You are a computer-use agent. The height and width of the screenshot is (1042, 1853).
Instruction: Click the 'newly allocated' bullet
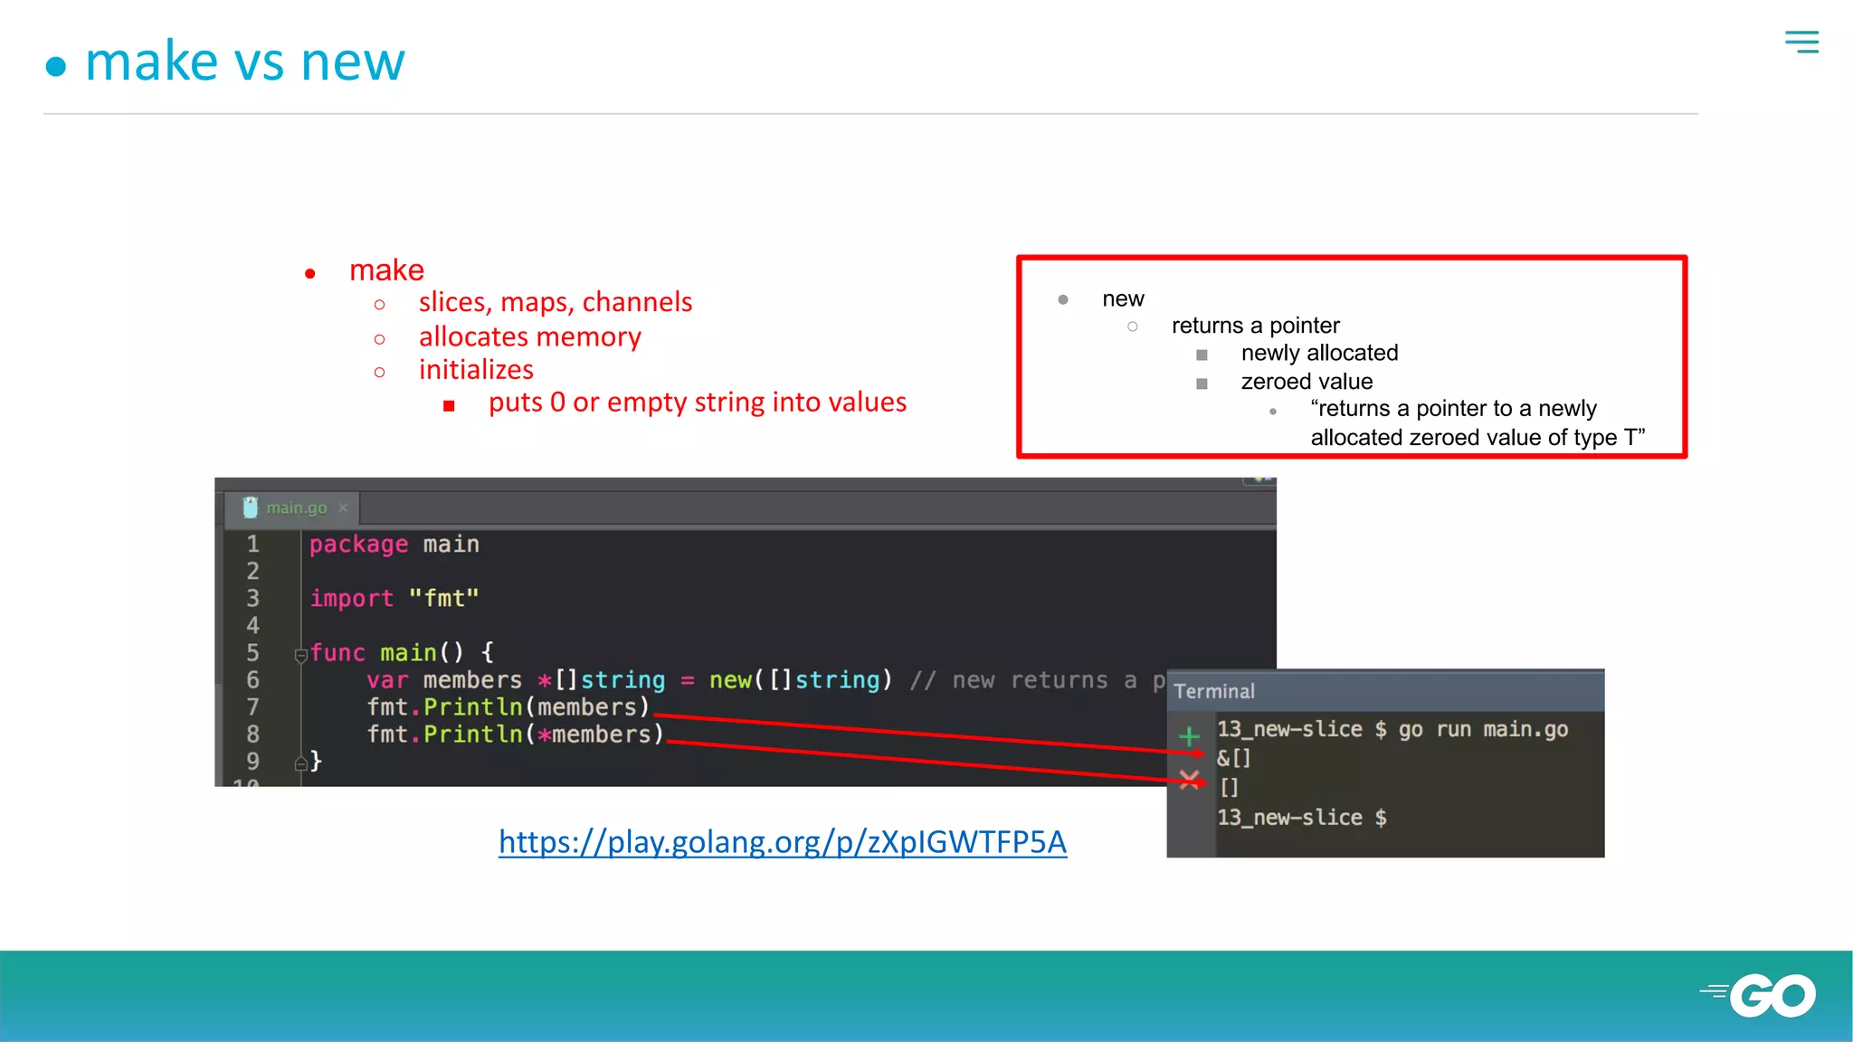[x=1319, y=353]
